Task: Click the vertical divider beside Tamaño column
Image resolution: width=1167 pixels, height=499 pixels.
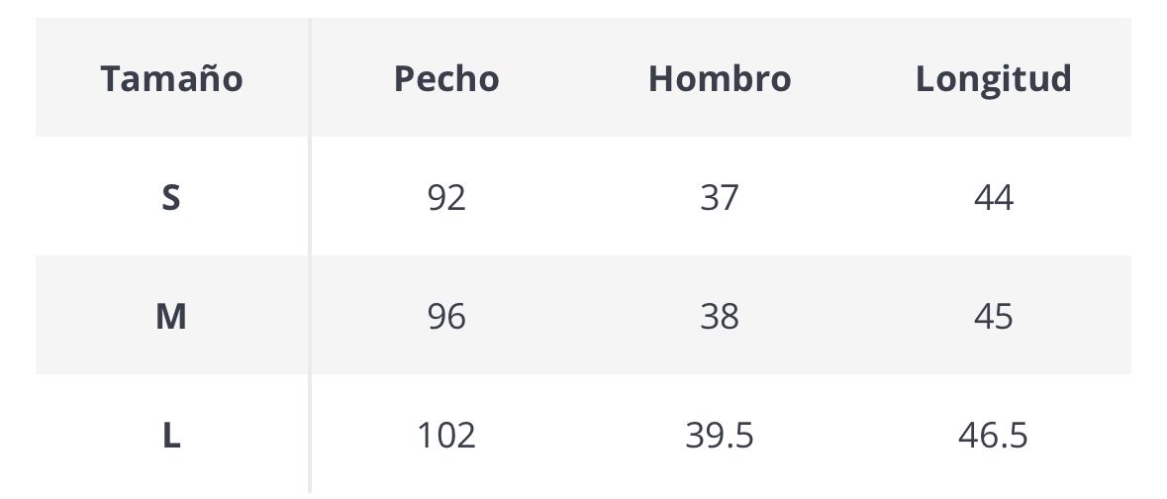Action: click(x=309, y=257)
